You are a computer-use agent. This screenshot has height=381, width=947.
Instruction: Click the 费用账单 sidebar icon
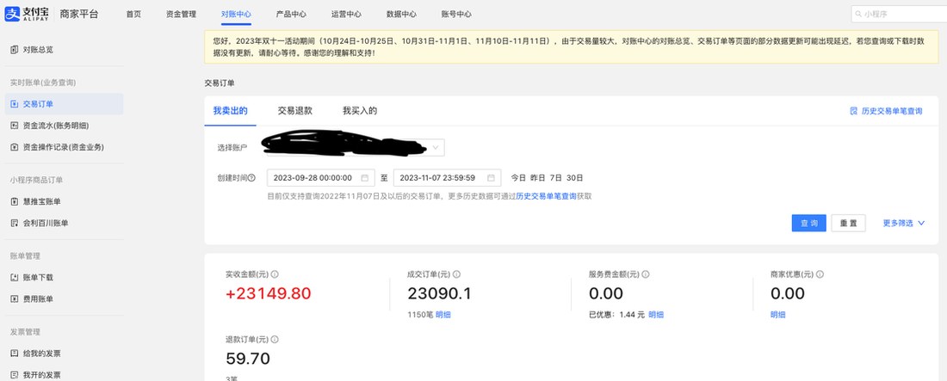(15, 299)
